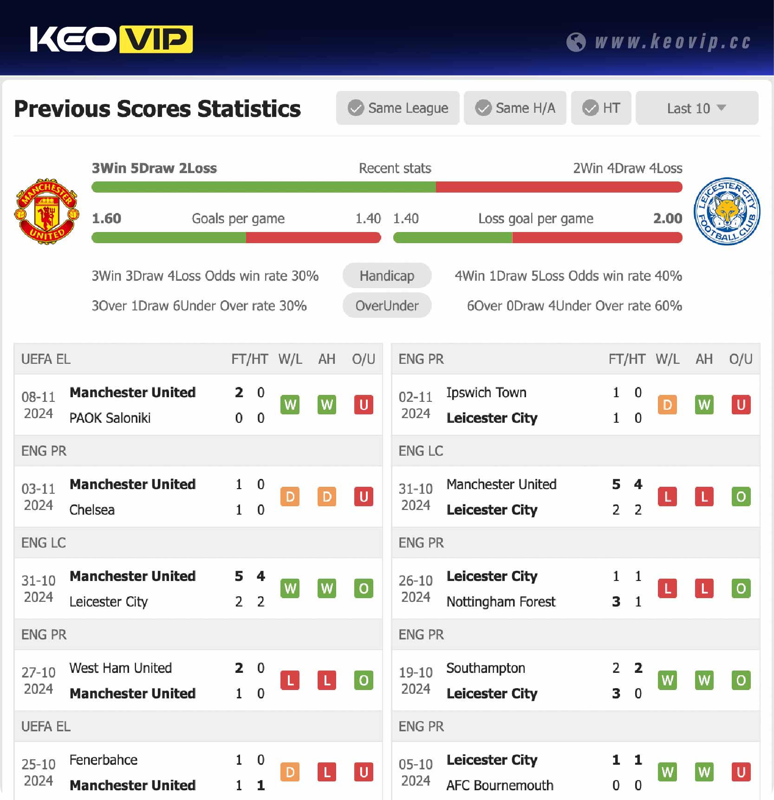This screenshot has width=774, height=800.
Task: Enable the HT filter
Action: click(601, 108)
